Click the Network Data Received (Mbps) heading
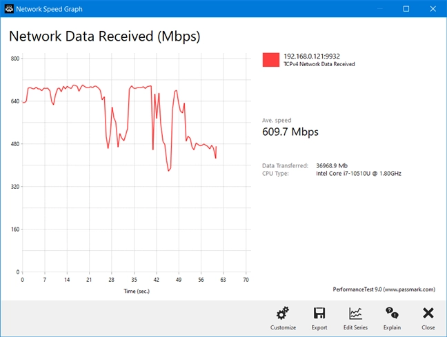Screen dimensions: 447x337 coord(105,37)
